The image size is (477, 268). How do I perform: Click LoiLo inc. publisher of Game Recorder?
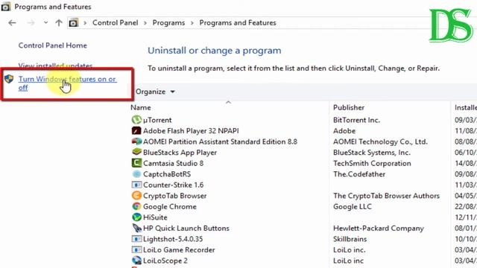[350, 250]
